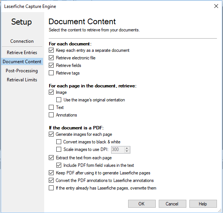Close the Laserfiche Capture Engine dialog
Screen dimensions: 223x213
[x=216, y=6]
